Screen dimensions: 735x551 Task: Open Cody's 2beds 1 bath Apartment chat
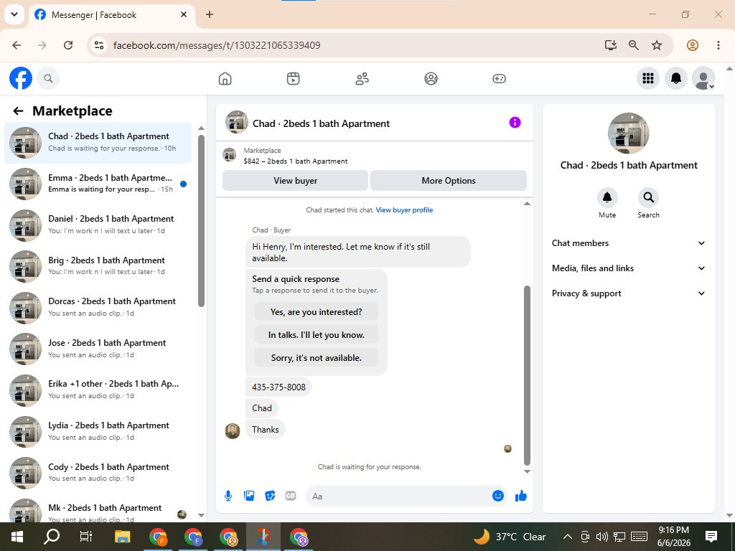click(x=98, y=473)
